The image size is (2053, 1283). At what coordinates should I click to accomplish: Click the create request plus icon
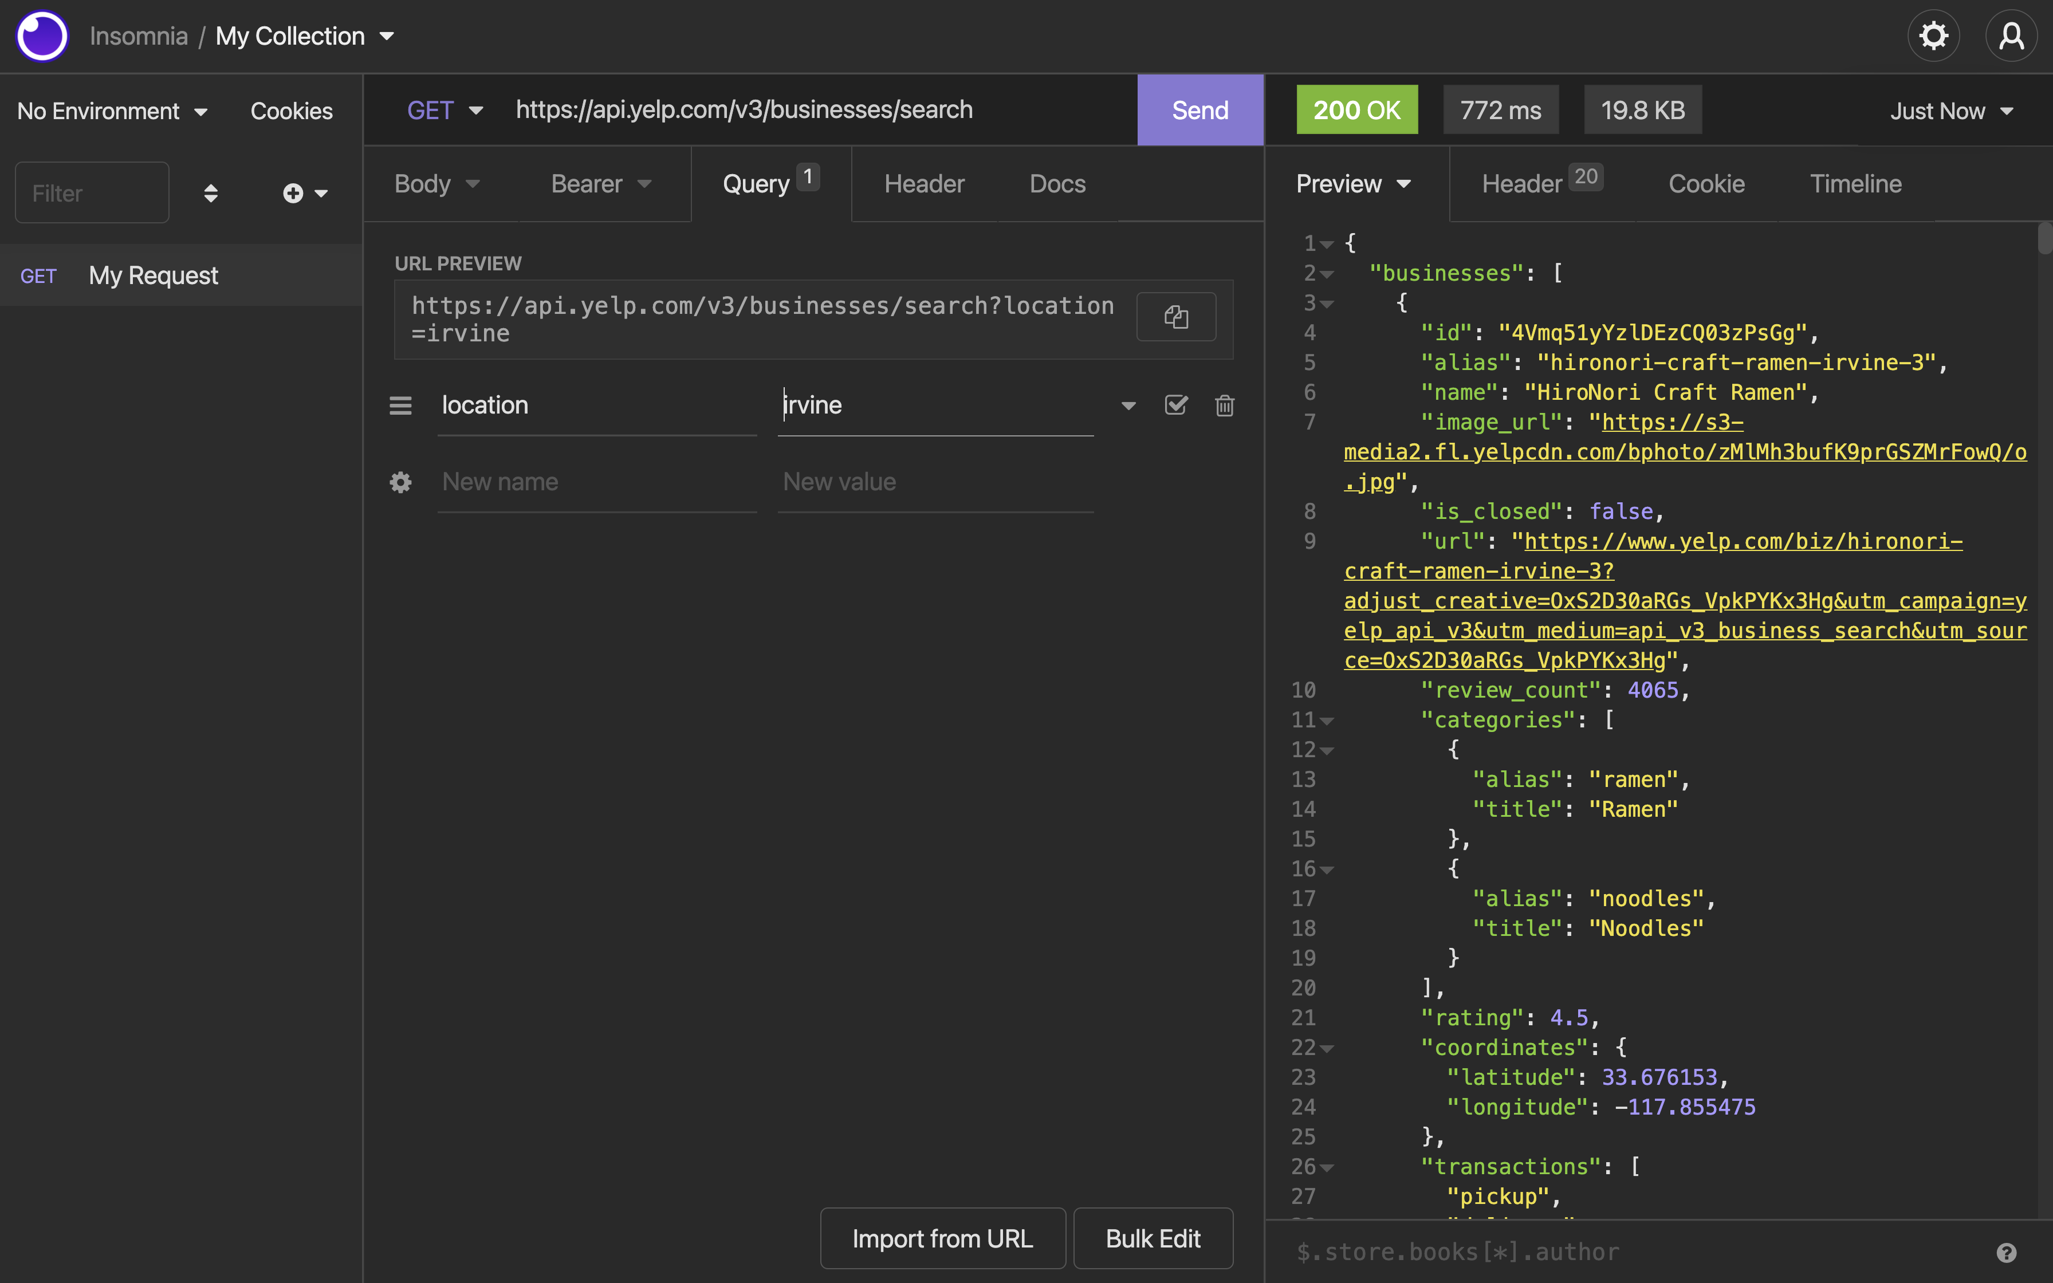[x=293, y=194]
